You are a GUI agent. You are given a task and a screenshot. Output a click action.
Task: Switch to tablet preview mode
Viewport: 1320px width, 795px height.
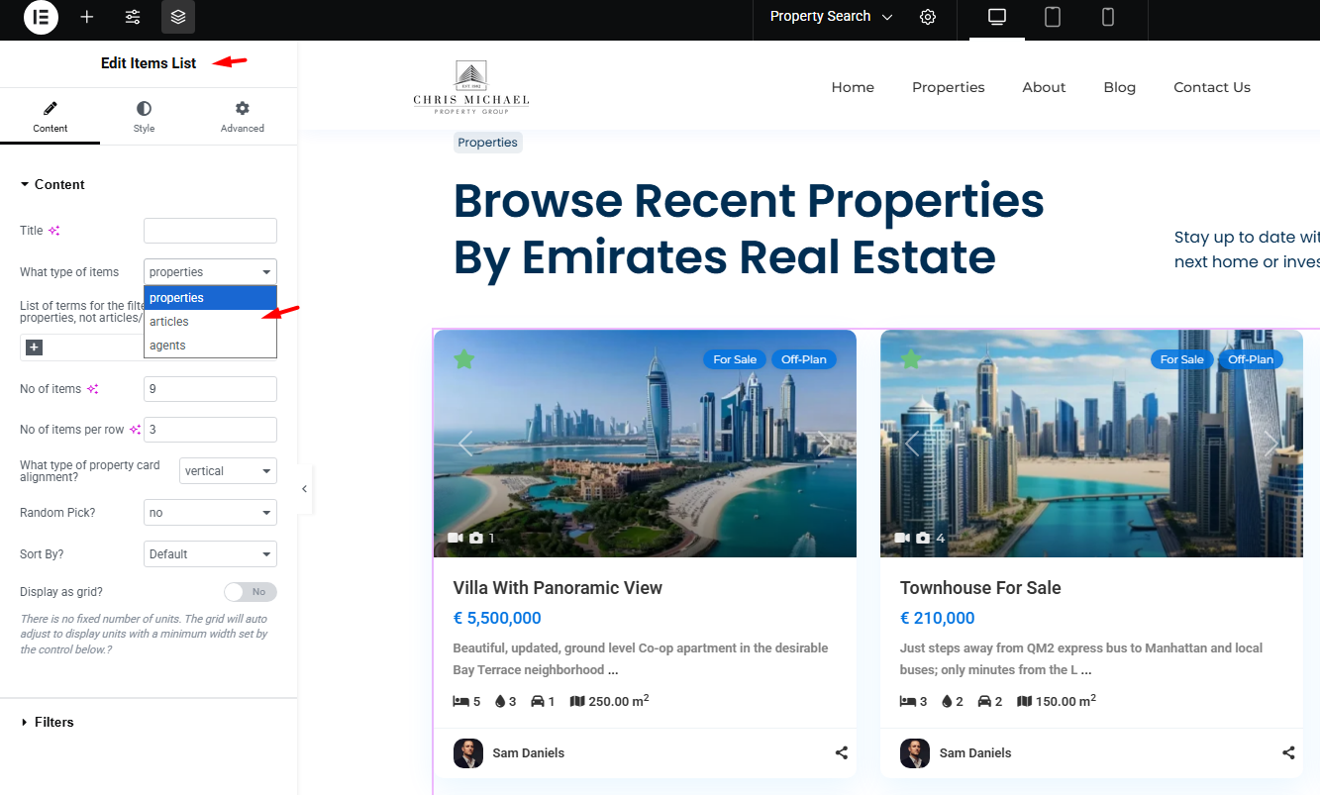[x=1053, y=17]
